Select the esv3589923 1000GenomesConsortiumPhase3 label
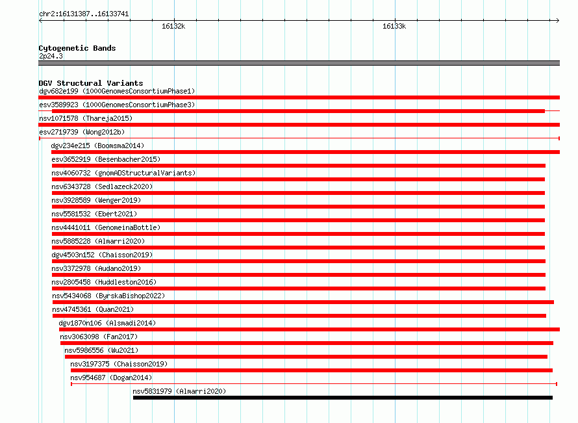The image size is (578, 423). (x=117, y=105)
